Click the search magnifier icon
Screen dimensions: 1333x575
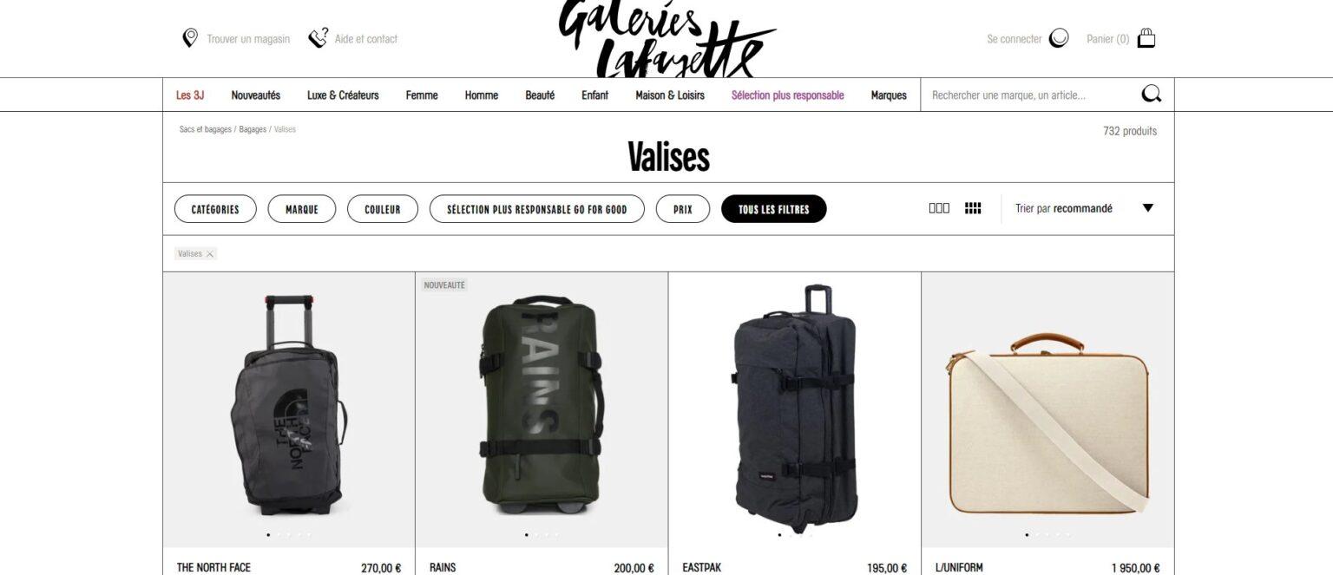click(x=1152, y=95)
